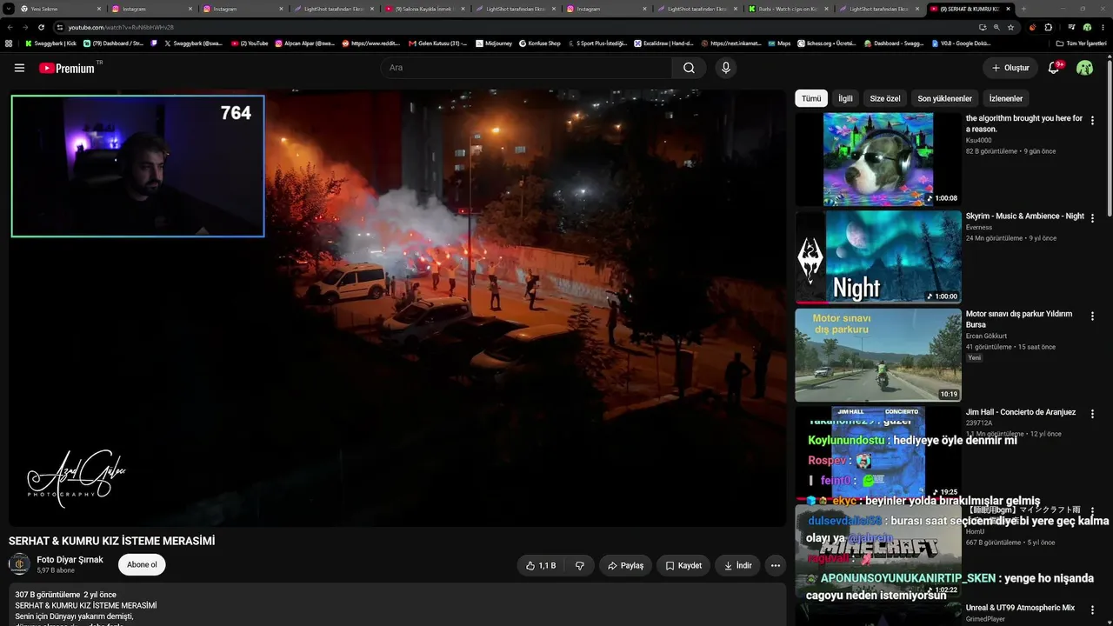Viewport: 1113px width, 626px height.
Task: Switch to the Salona Kayıkla İnmek tab
Action: pyautogui.click(x=425, y=9)
